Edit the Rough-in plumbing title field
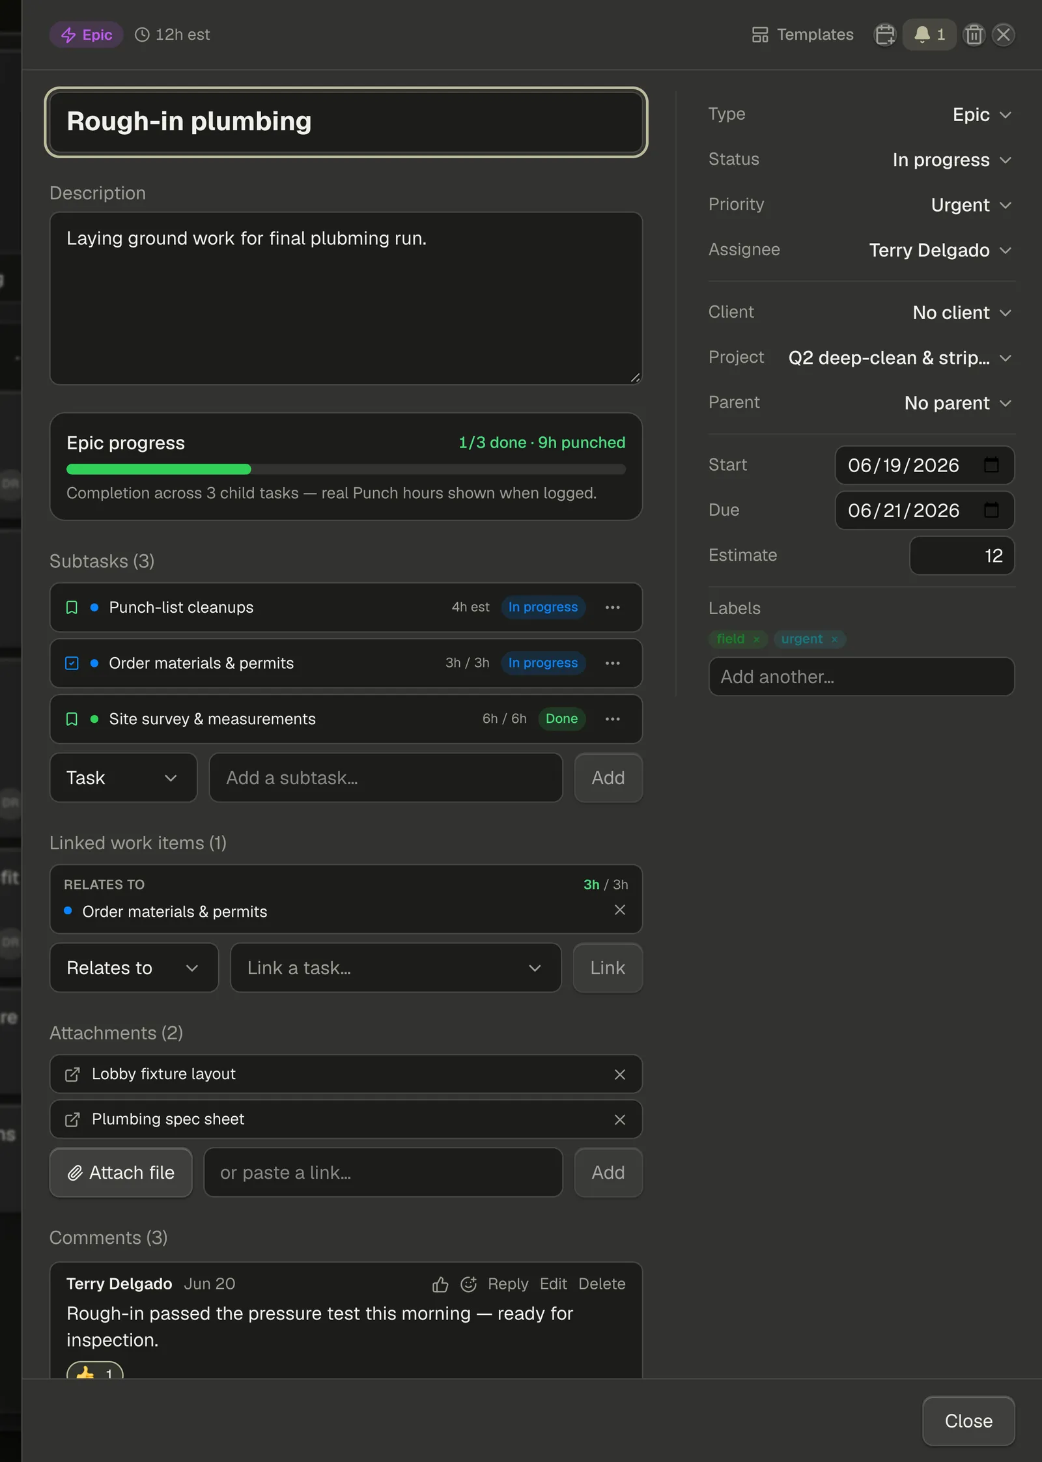 (x=346, y=122)
